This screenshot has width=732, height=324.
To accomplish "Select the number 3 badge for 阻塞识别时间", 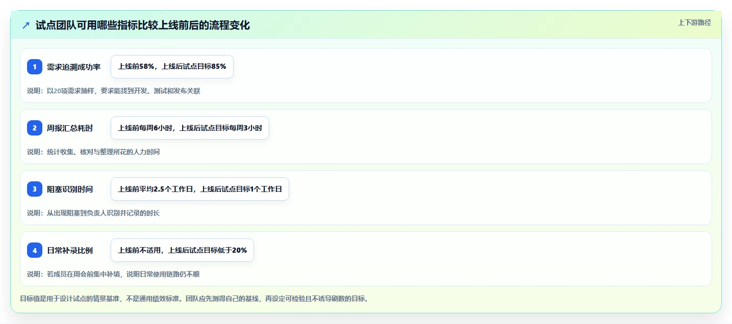I will 35,189.
